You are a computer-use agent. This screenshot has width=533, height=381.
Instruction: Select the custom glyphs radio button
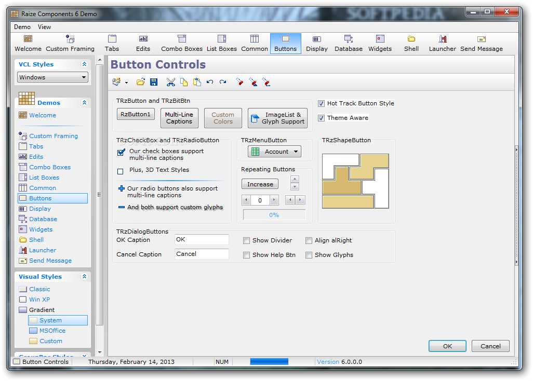coord(122,207)
